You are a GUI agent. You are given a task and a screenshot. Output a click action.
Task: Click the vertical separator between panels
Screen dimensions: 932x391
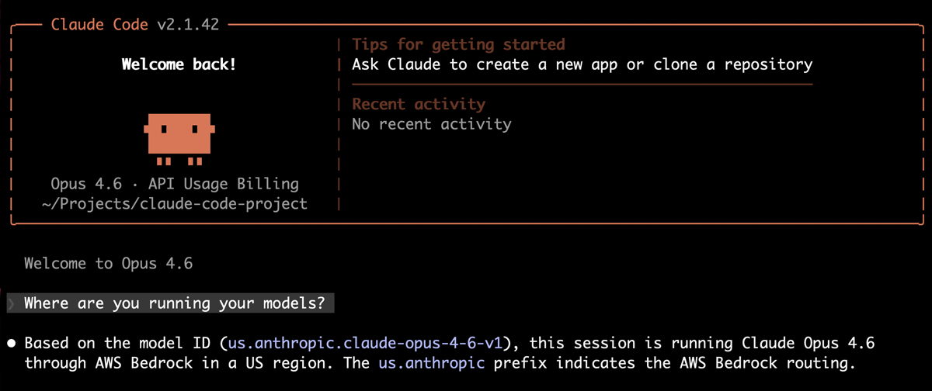pos(340,123)
